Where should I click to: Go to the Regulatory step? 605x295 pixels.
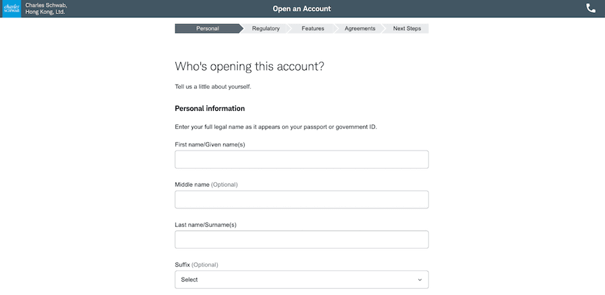click(266, 29)
